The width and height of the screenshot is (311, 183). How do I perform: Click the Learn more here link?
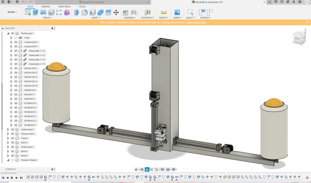(x=196, y=22)
